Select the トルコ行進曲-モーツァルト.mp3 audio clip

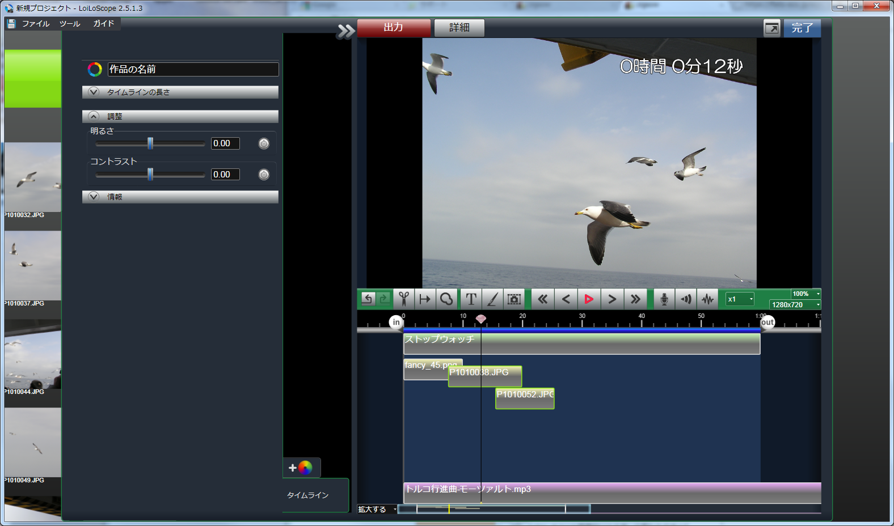pyautogui.click(x=612, y=493)
